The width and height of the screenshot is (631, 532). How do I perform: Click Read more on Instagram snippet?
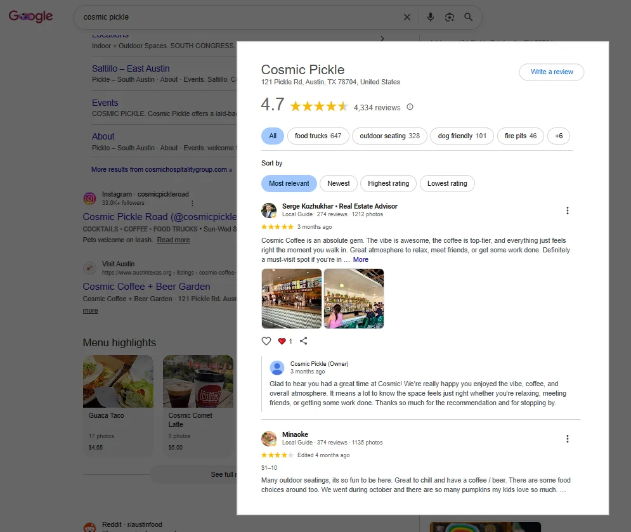pos(173,240)
